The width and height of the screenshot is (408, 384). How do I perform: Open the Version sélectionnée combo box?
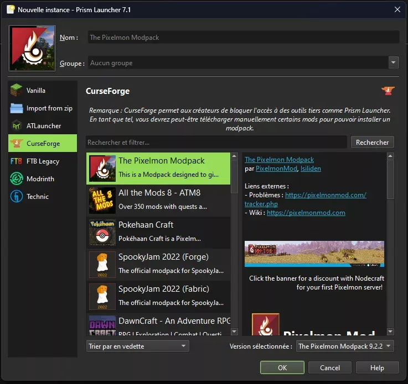point(345,346)
